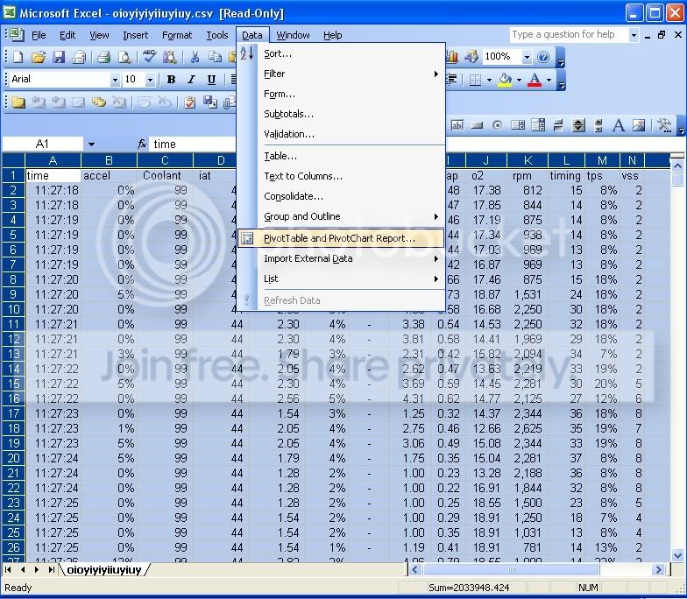Open the Drawing toolbar icon

471,56
